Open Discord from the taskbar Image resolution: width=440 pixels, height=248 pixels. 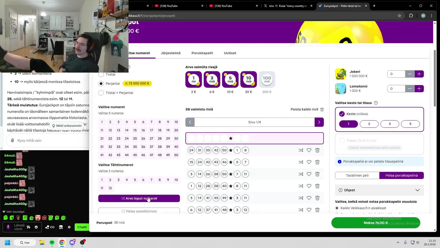[x=72, y=242]
